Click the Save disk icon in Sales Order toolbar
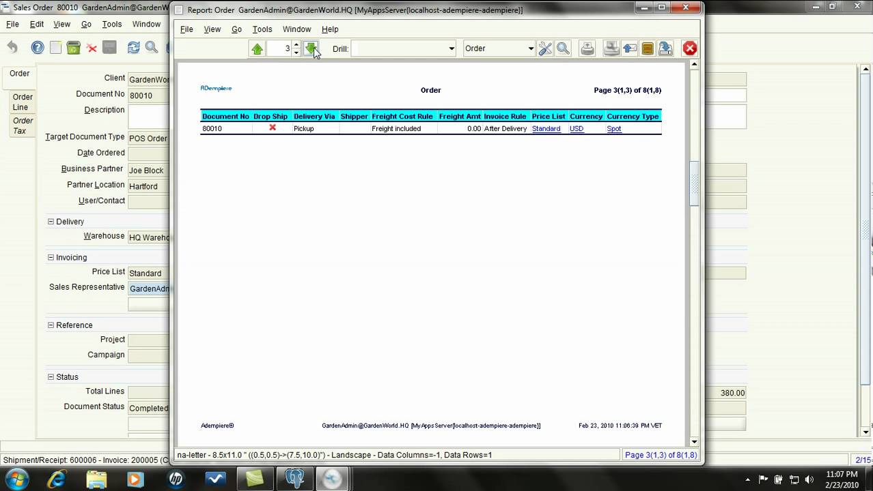The image size is (873, 491). [109, 47]
